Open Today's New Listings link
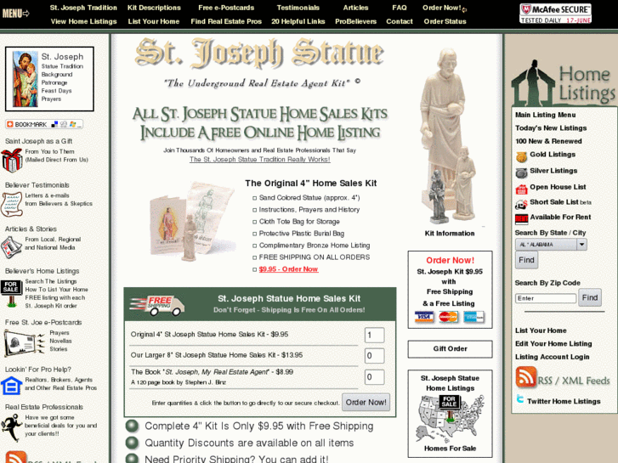618x463 pixels. (x=551, y=128)
